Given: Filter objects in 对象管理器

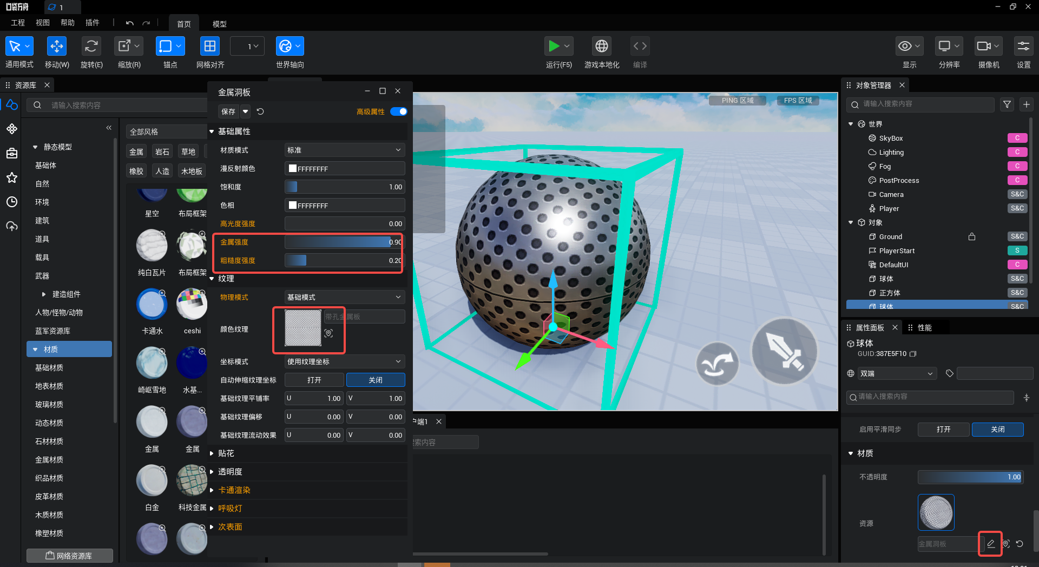Looking at the screenshot, I should pos(1007,104).
